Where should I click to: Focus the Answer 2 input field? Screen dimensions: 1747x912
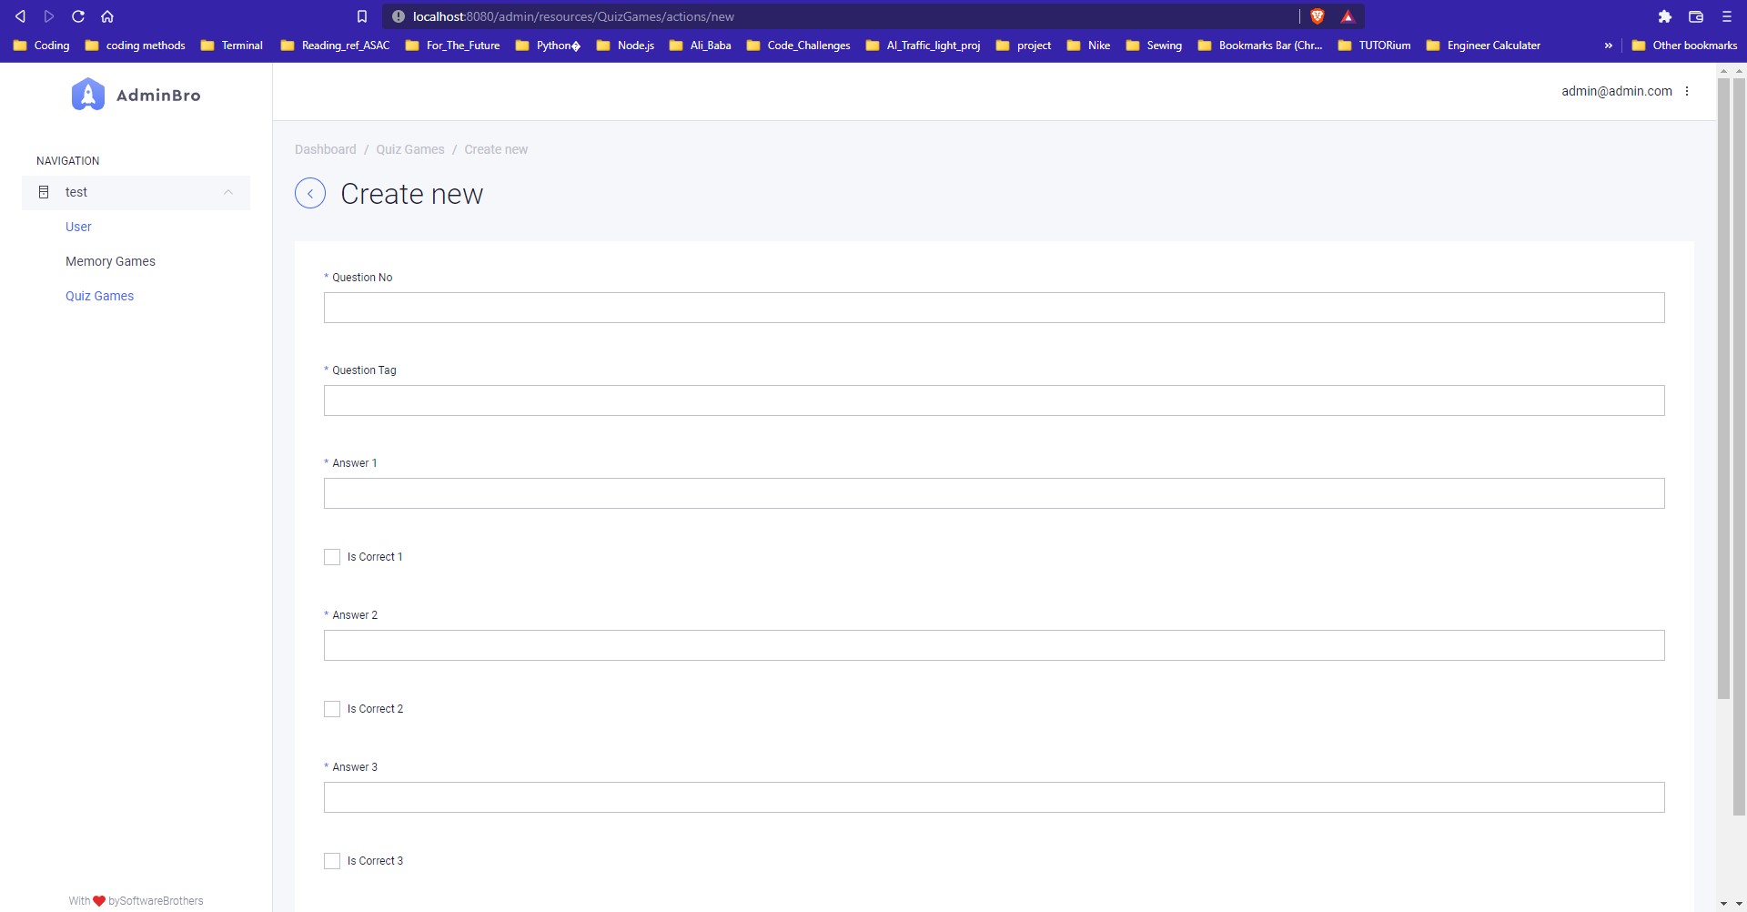pyautogui.click(x=995, y=645)
